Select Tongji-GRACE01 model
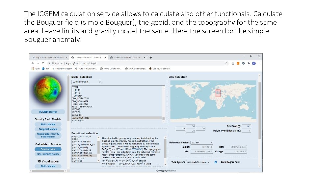316x178 pixels. click(80, 98)
